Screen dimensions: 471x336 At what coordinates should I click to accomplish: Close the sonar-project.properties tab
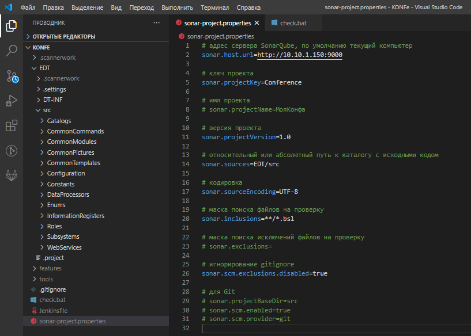tap(257, 23)
